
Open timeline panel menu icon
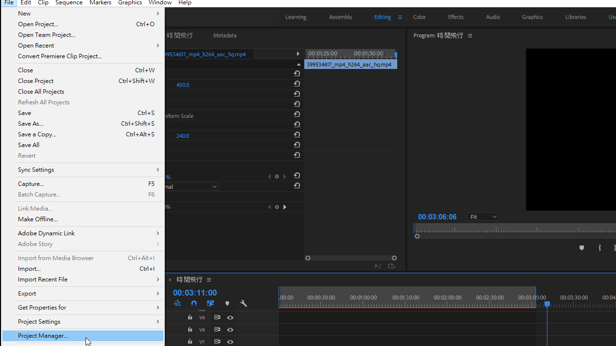209,280
